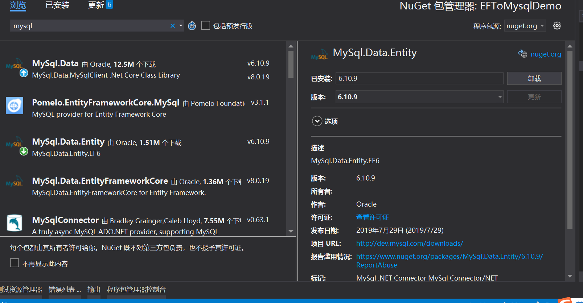The width and height of the screenshot is (583, 303).
Task: Open the package source nuget.org dropdown
Action: 525,26
